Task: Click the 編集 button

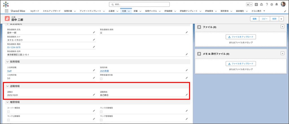Action: click(255, 19)
